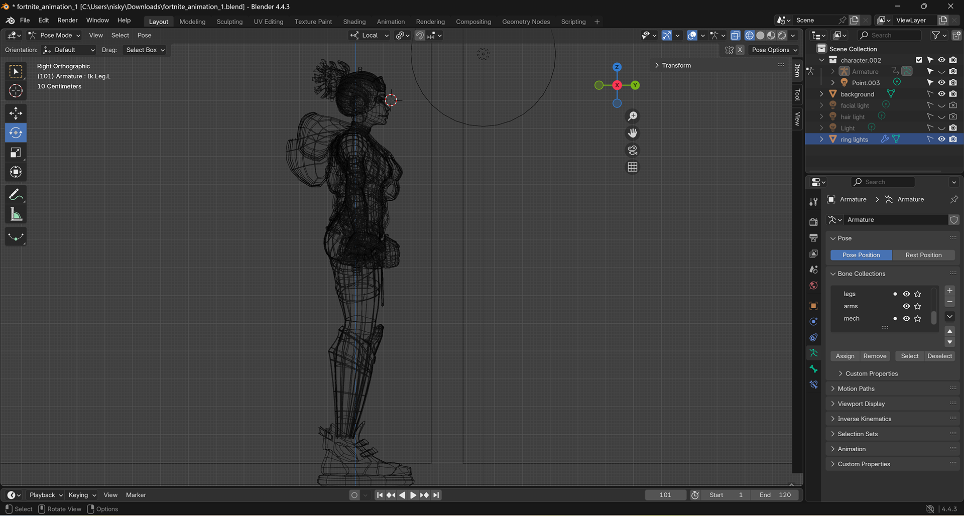Screen dimensions: 964x516
Task: Jump to the first frame
Action: [x=380, y=495]
